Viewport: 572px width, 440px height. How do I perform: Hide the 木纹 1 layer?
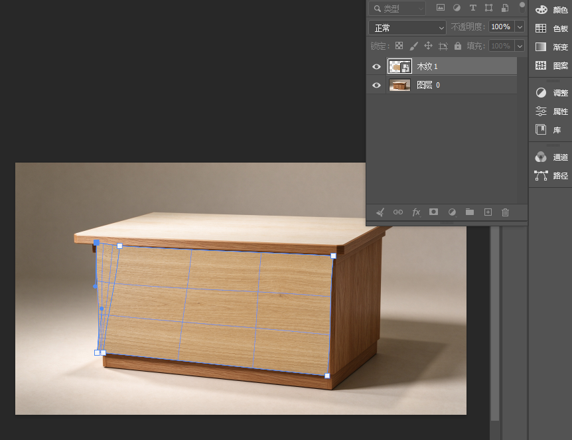tap(376, 66)
